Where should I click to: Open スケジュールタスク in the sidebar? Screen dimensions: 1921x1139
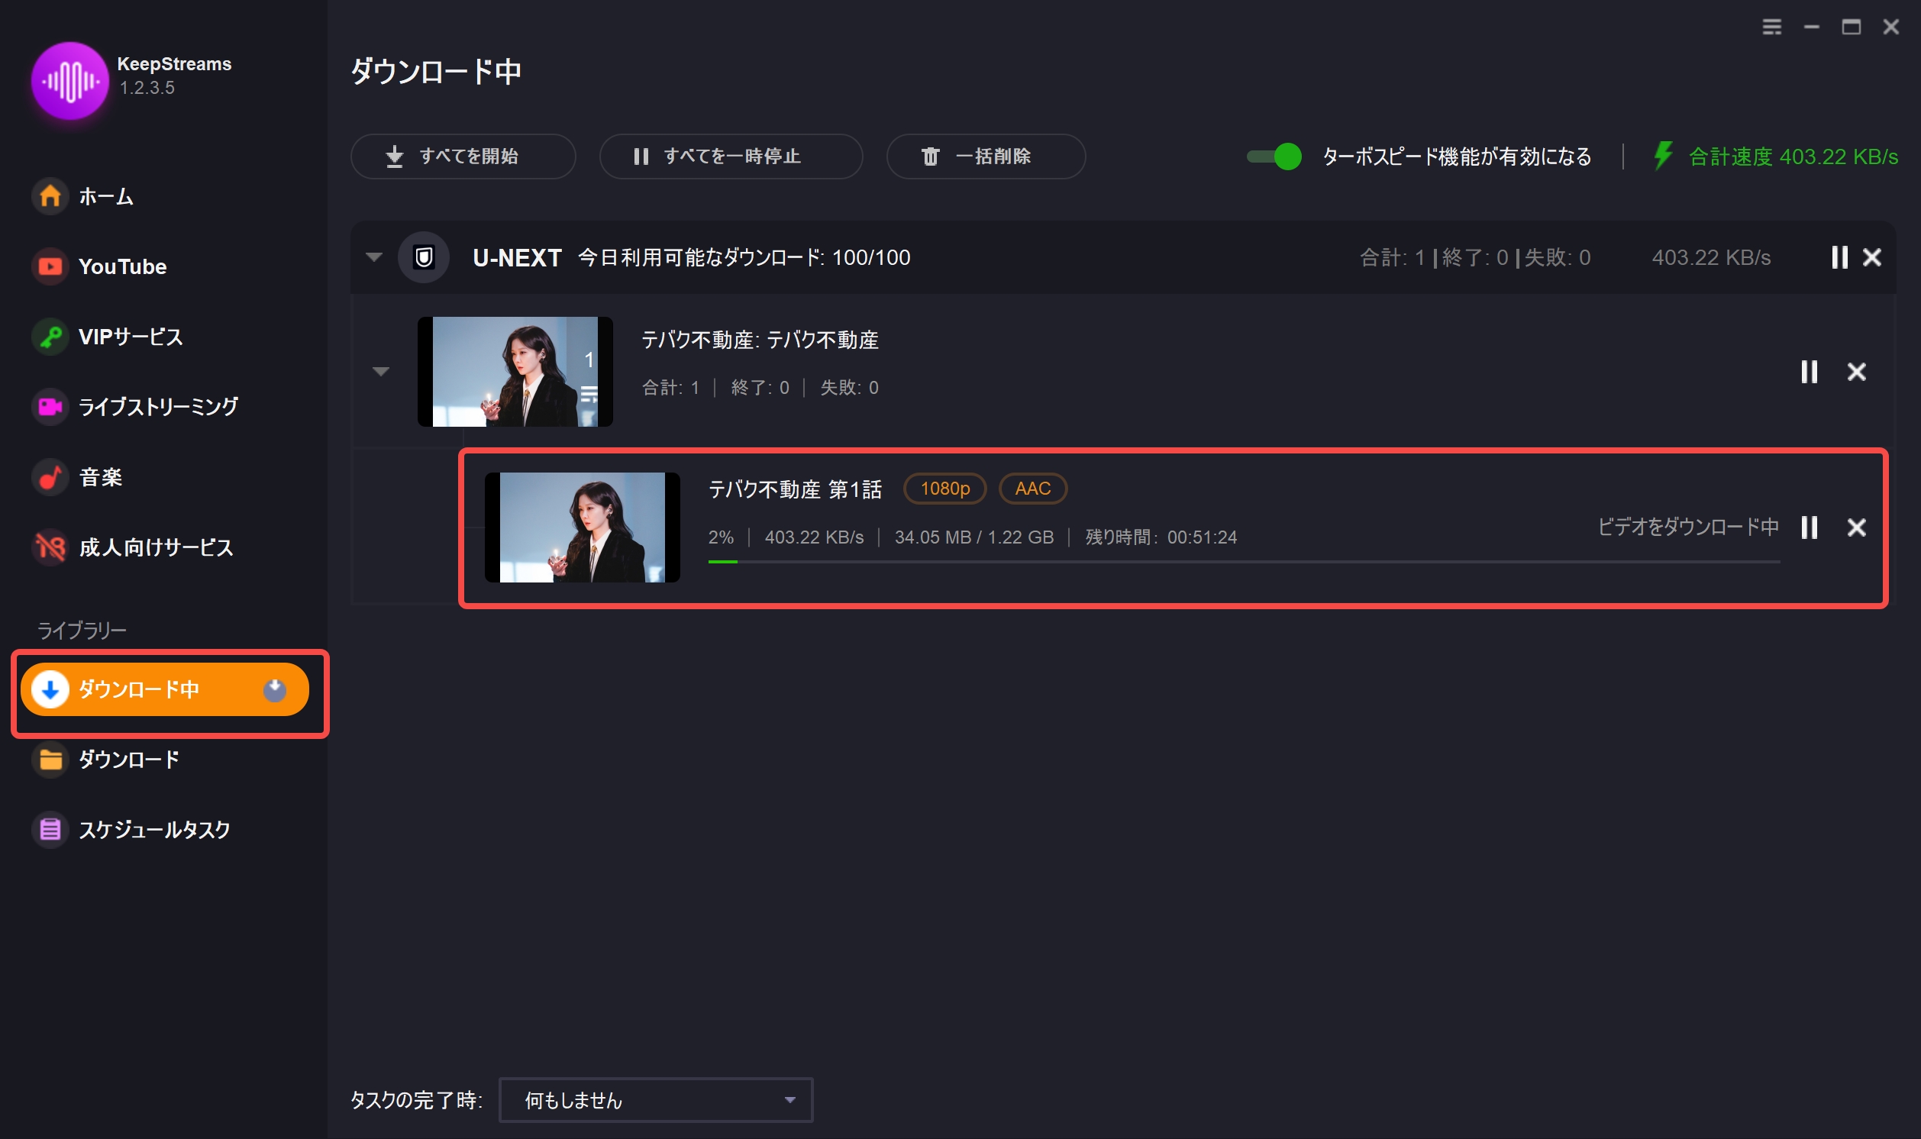coord(153,829)
